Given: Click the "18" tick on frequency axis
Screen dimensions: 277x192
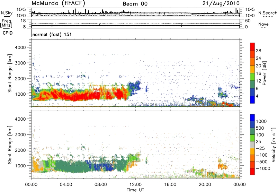Looking at the screenshot, I should [x=23, y=21].
